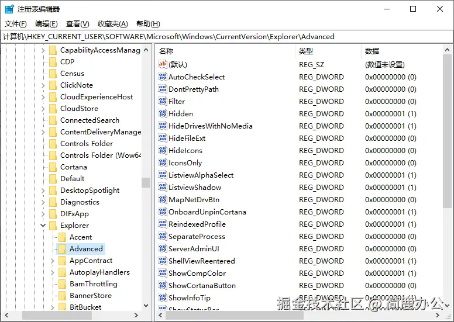Expand the ClickNote tree node
This screenshot has height=322, width=454.
point(43,85)
